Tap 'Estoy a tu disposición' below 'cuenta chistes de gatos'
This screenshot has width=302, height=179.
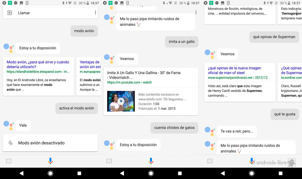pyautogui.click(x=138, y=145)
